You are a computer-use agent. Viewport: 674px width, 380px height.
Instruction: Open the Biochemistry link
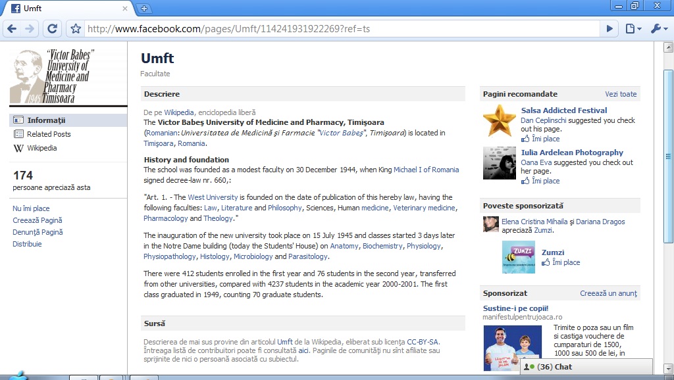click(x=382, y=246)
